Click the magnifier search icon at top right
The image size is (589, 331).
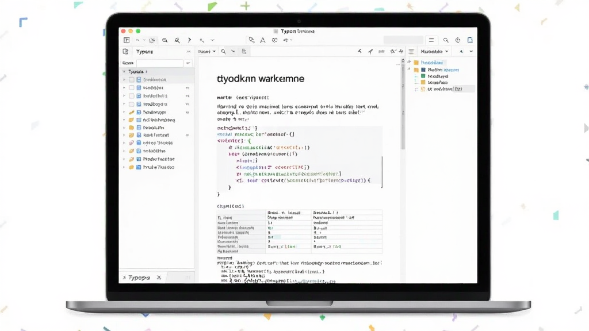tap(446, 40)
